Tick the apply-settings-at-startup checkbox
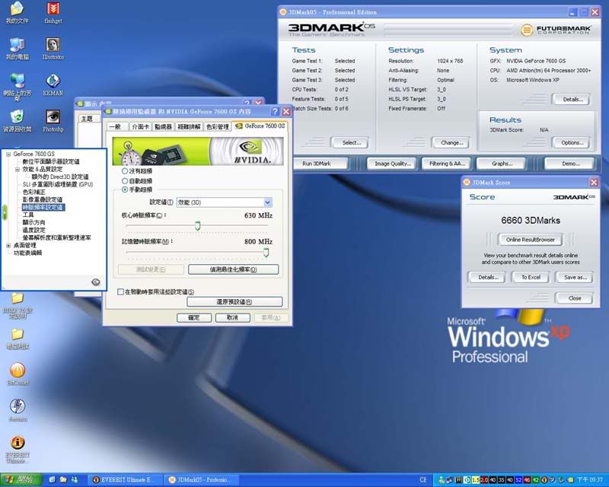 [121, 291]
